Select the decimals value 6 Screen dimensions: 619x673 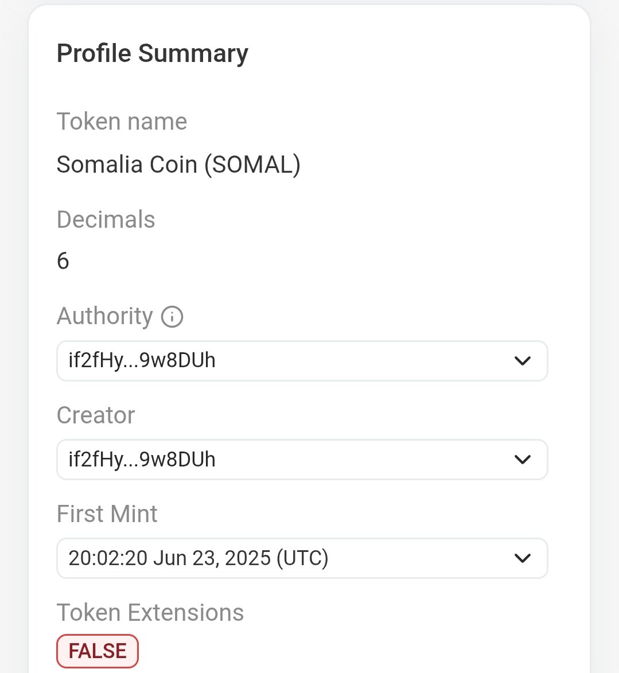pos(63,261)
